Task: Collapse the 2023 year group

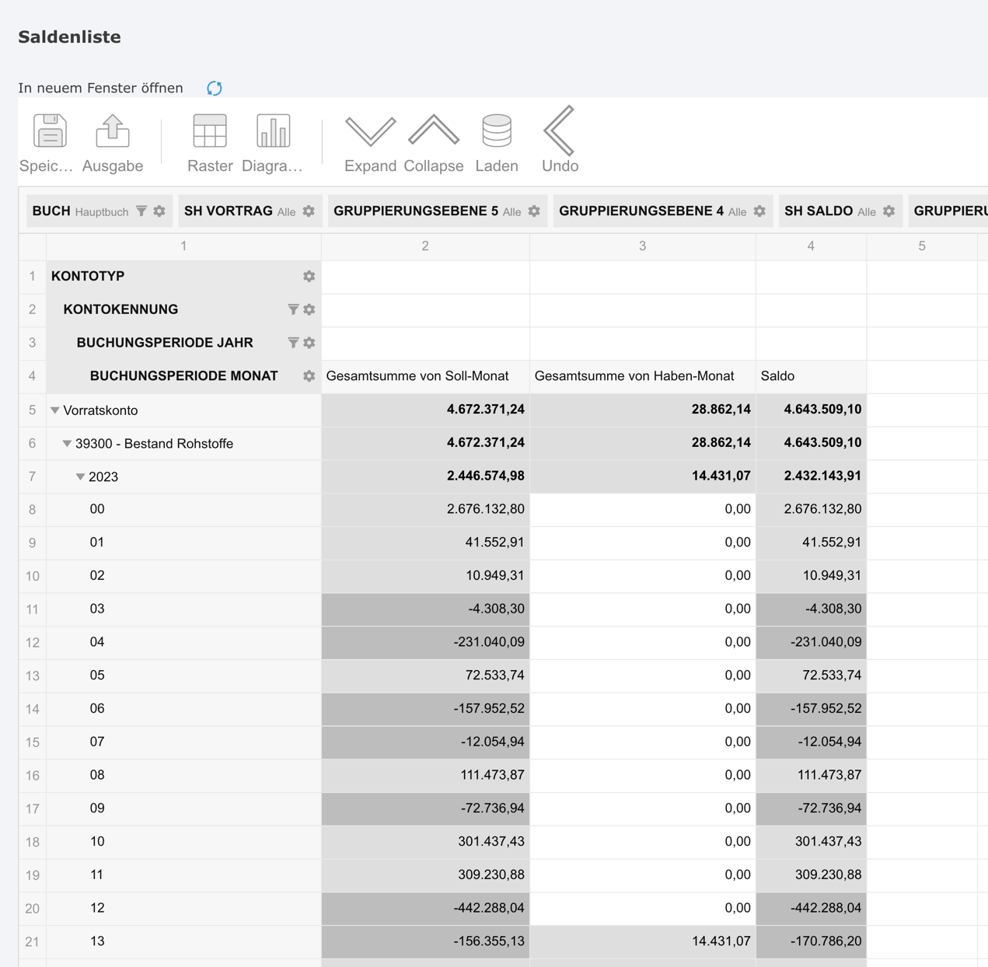Action: point(80,477)
